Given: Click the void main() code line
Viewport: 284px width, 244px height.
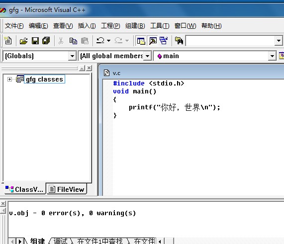Looking at the screenshot, I should tap(134, 91).
